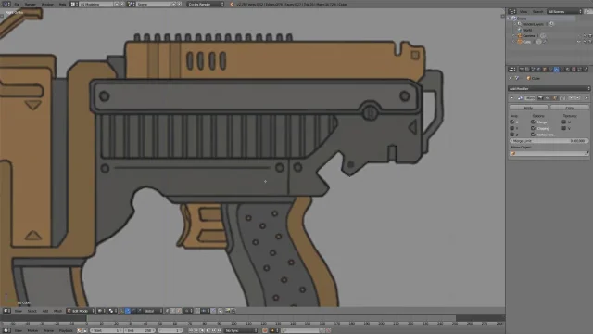Open the Help menu in top bar
Viewport: 593px width, 334px height.
pos(62,4)
